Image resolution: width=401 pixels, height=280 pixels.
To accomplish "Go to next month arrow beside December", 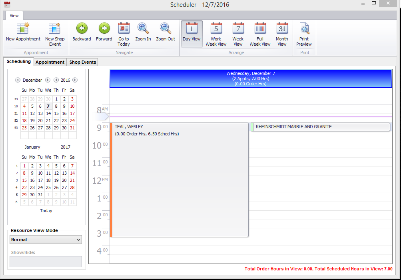I will coord(48,80).
